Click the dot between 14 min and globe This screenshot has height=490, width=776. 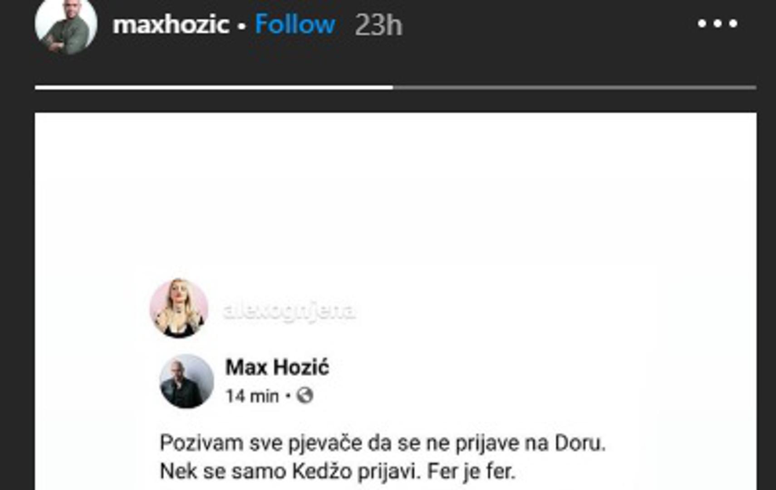pos(288,396)
